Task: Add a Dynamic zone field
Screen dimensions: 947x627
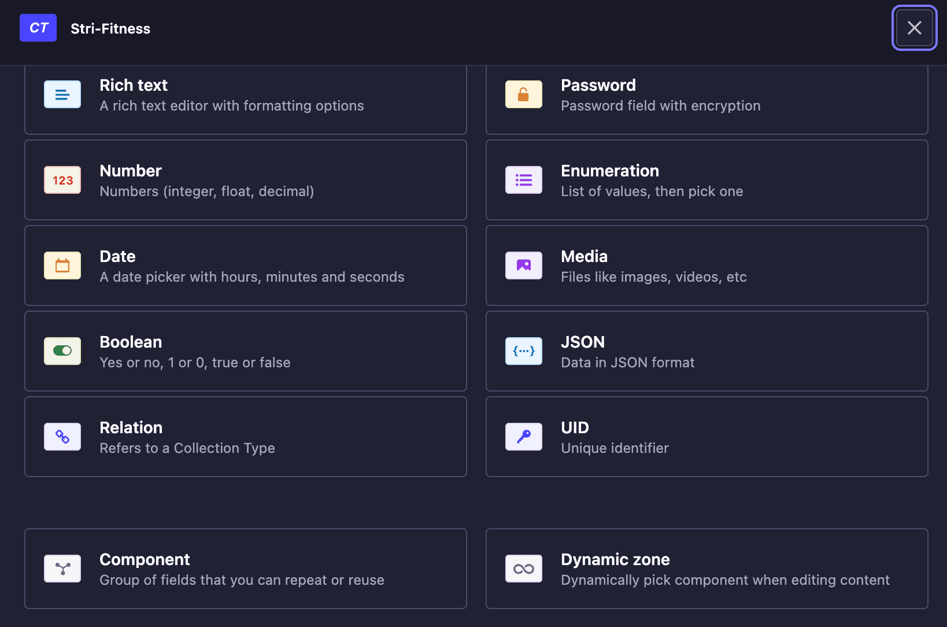Action: tap(707, 569)
